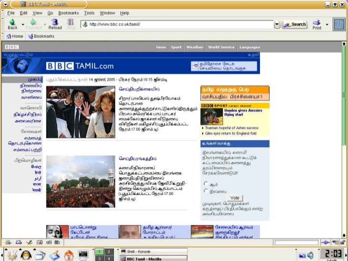Image resolution: width=348 pixels, height=261 pixels.
Task: Click the home folder house icon in the KDE panel
Action: click(x=69, y=255)
